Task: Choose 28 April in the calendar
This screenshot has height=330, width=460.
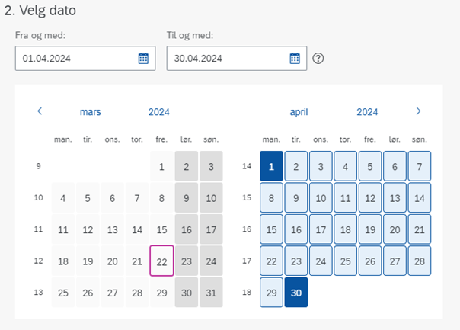Action: coord(420,261)
